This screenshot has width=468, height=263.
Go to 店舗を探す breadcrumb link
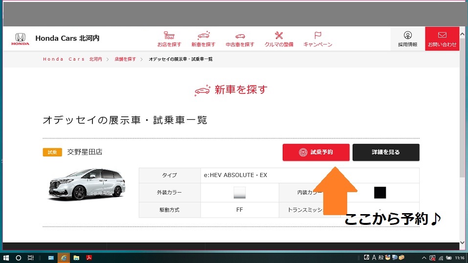125,59
